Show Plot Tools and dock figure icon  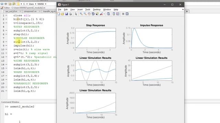[127, 14]
